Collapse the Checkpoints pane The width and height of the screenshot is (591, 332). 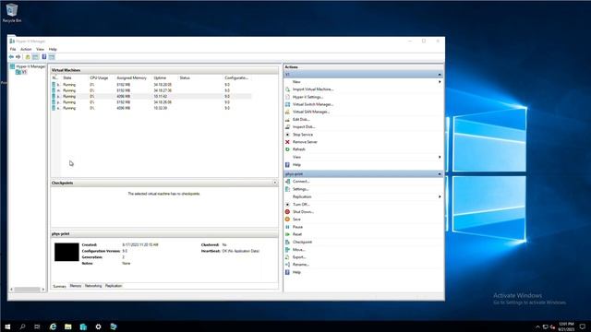pos(275,183)
